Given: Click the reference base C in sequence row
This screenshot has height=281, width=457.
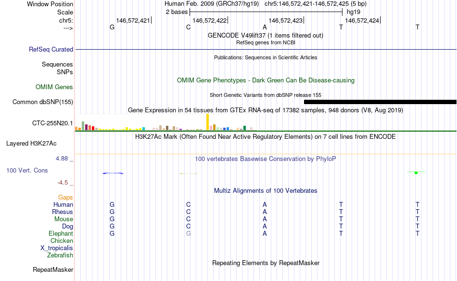Looking at the screenshot, I should 188,27.
